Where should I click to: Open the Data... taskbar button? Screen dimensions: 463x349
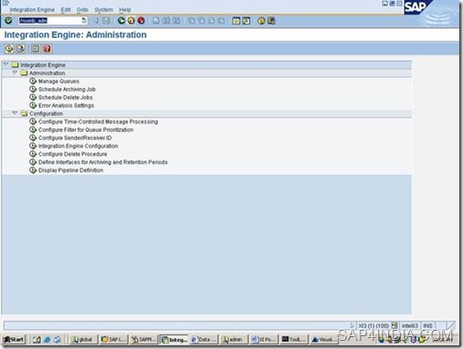[x=204, y=339]
